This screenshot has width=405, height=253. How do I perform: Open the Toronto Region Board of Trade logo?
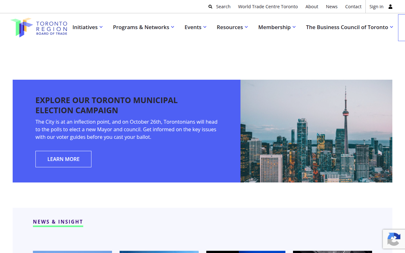point(39,28)
